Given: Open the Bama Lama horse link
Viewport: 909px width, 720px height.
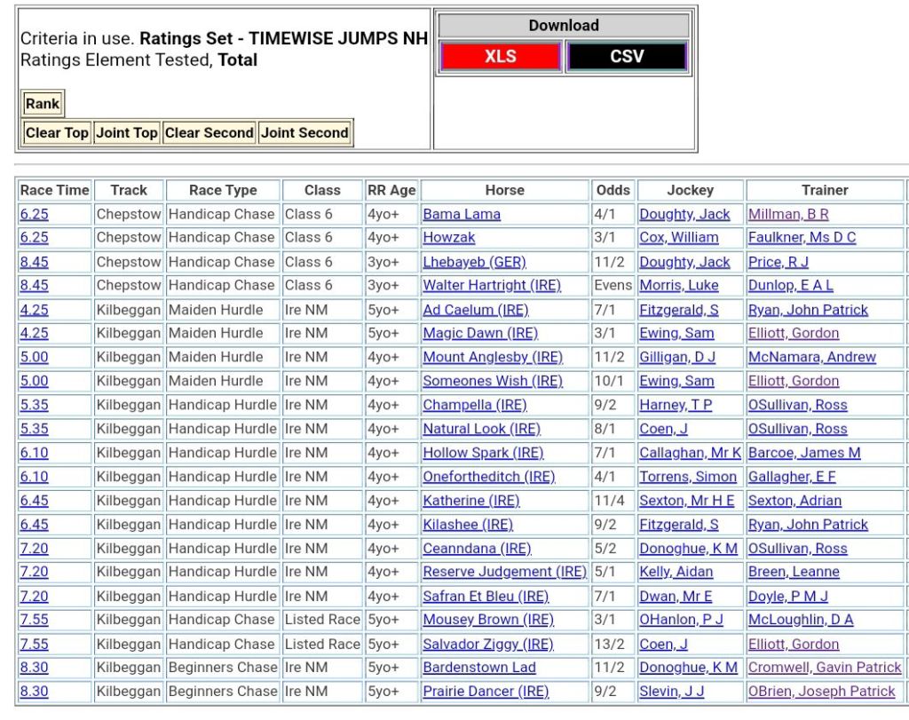Looking at the screenshot, I should (462, 214).
